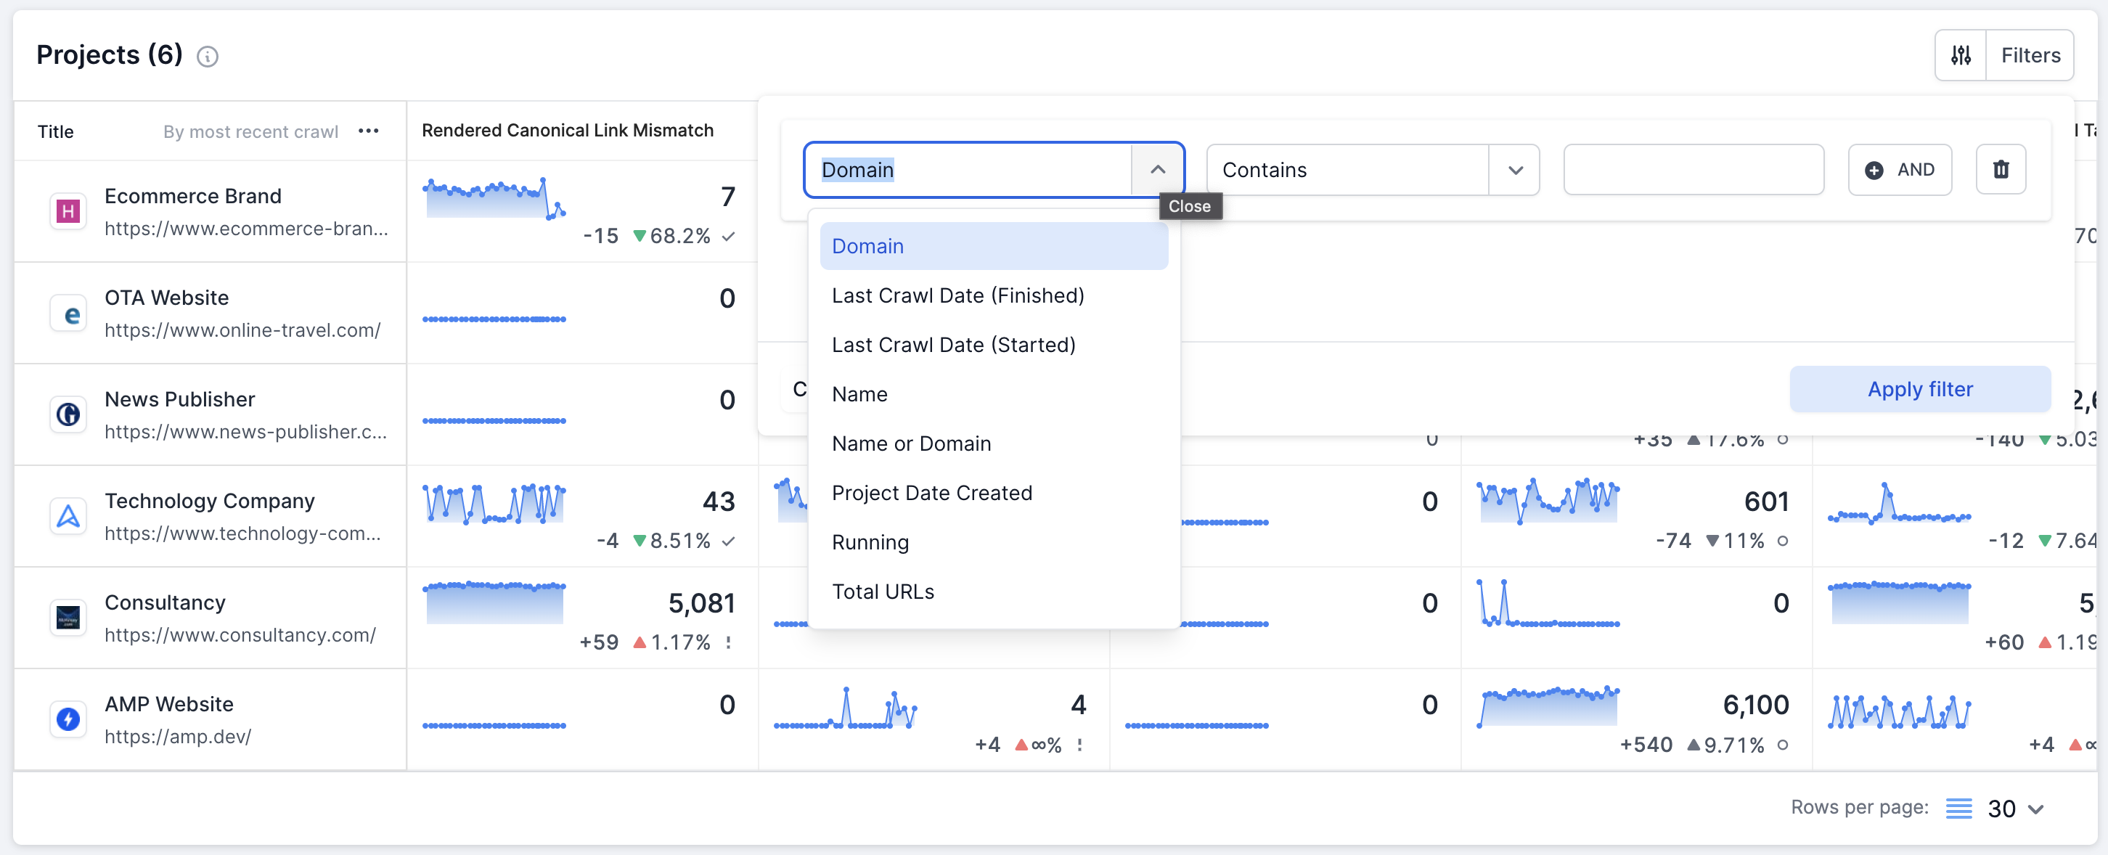Choose Total URLs from the field options
The image size is (2108, 855).
pos(883,591)
